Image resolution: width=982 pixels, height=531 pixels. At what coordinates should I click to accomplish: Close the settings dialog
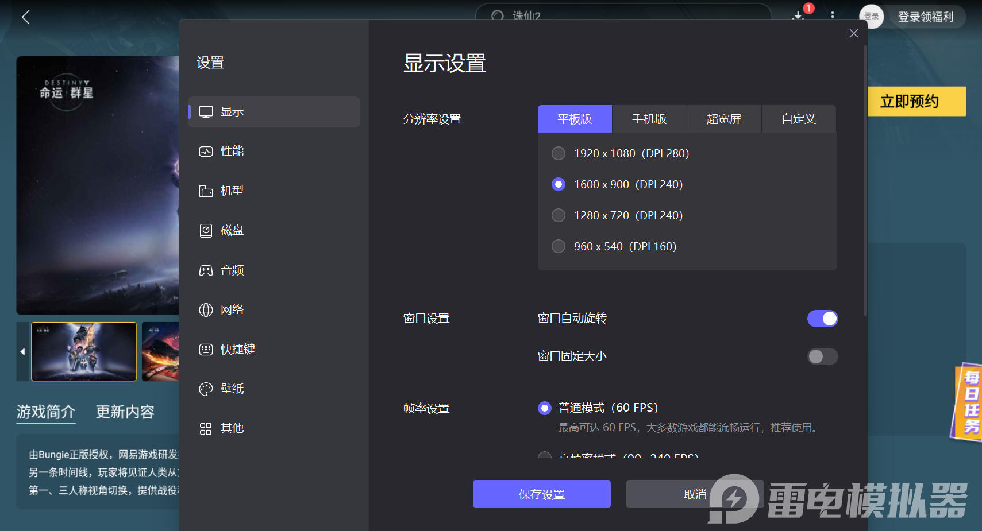[854, 33]
